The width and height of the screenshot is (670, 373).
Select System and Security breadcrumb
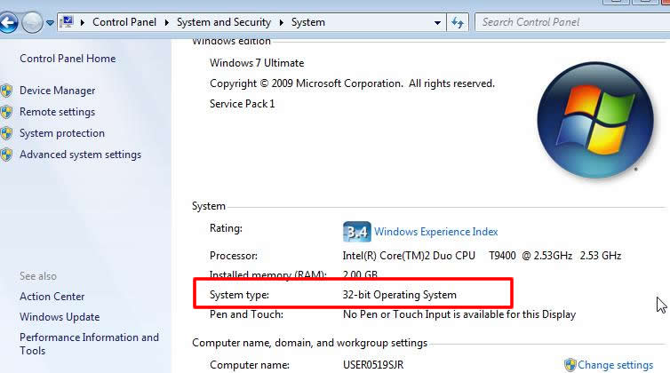click(x=224, y=22)
